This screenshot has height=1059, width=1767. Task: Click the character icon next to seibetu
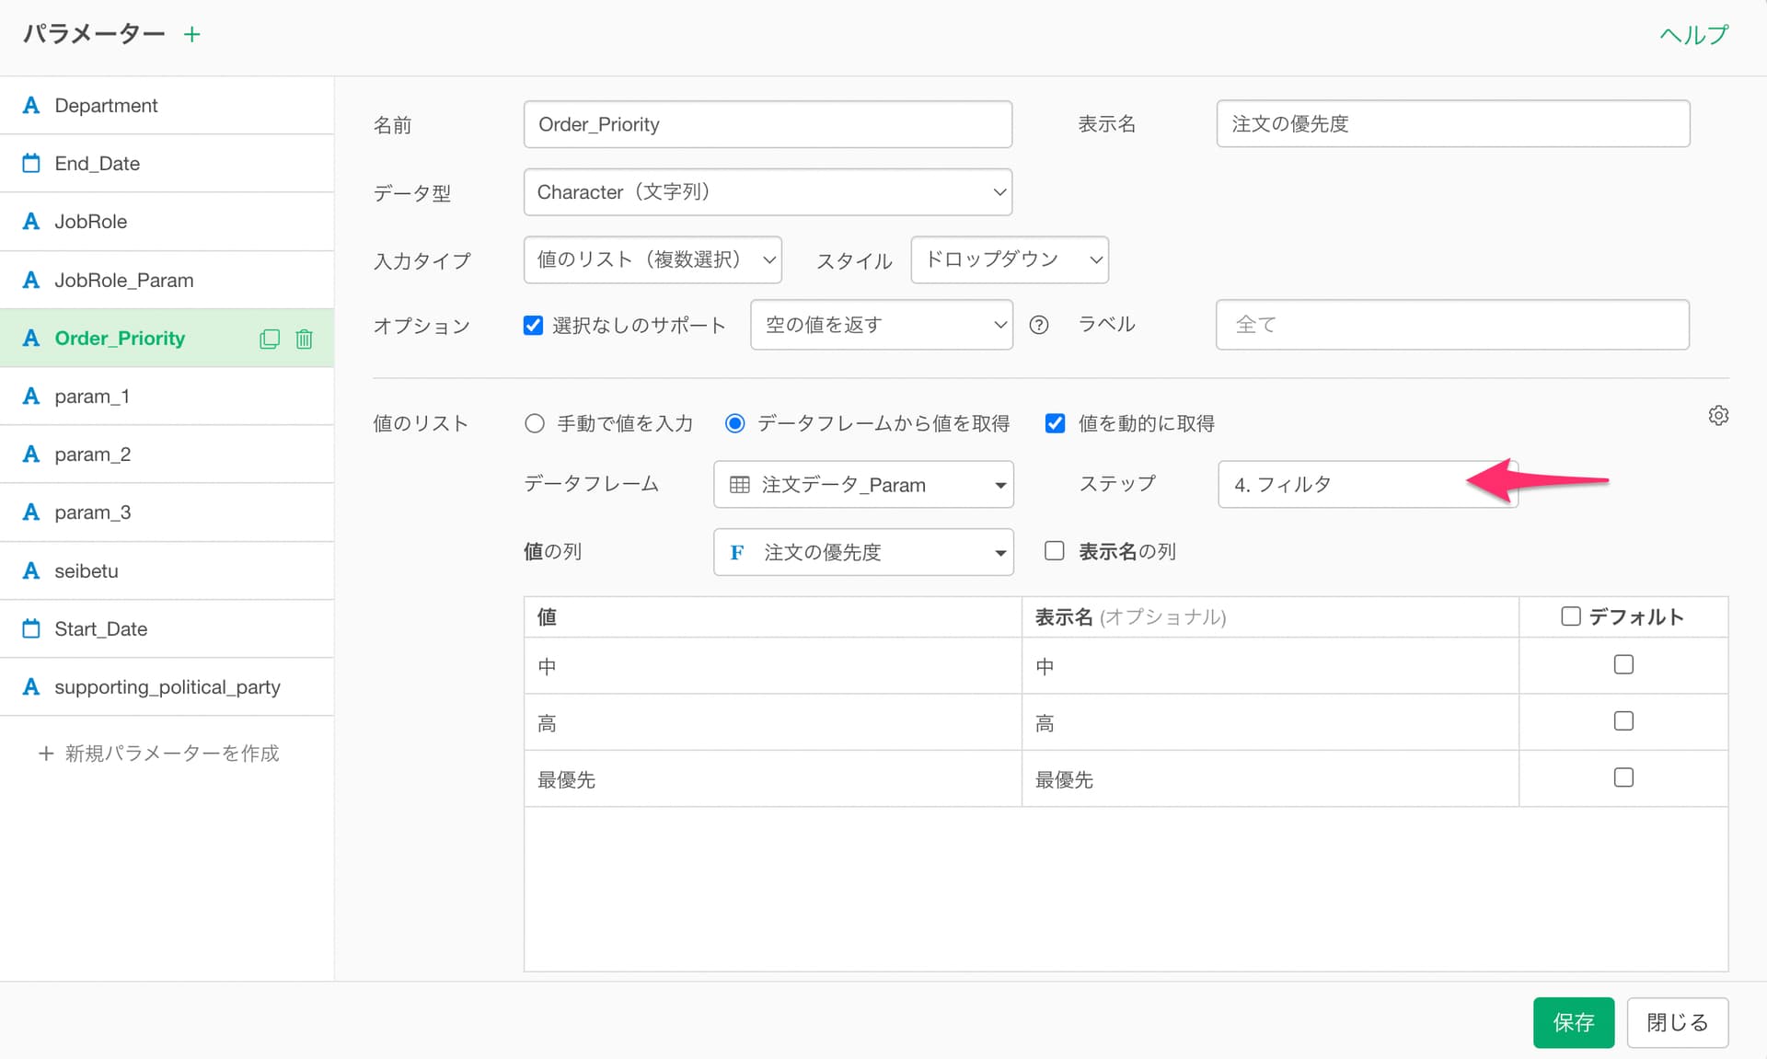(31, 571)
